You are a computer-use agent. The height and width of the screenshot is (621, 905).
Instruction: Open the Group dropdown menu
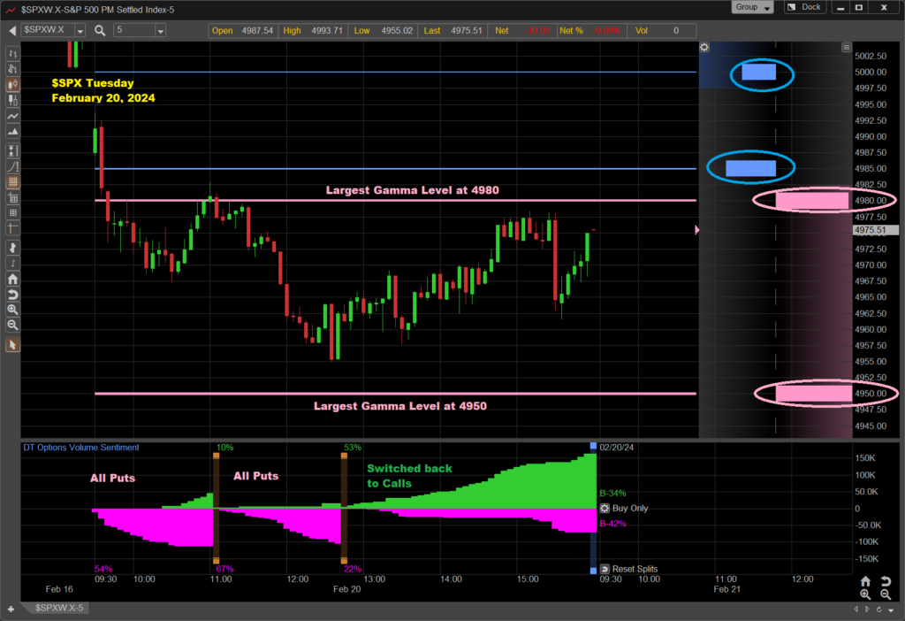click(753, 7)
